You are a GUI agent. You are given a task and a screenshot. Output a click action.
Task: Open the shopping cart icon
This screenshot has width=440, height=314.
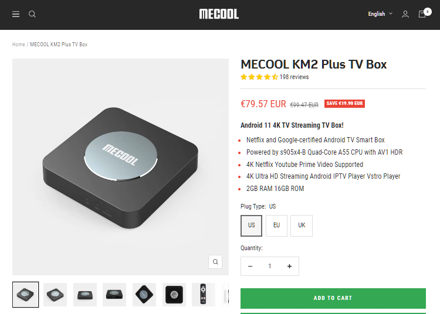[x=422, y=14]
